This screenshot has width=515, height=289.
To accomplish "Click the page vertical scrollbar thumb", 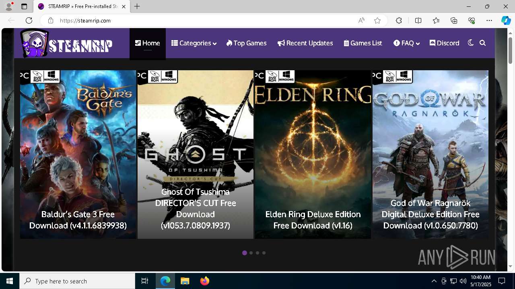I will click(x=510, y=50).
